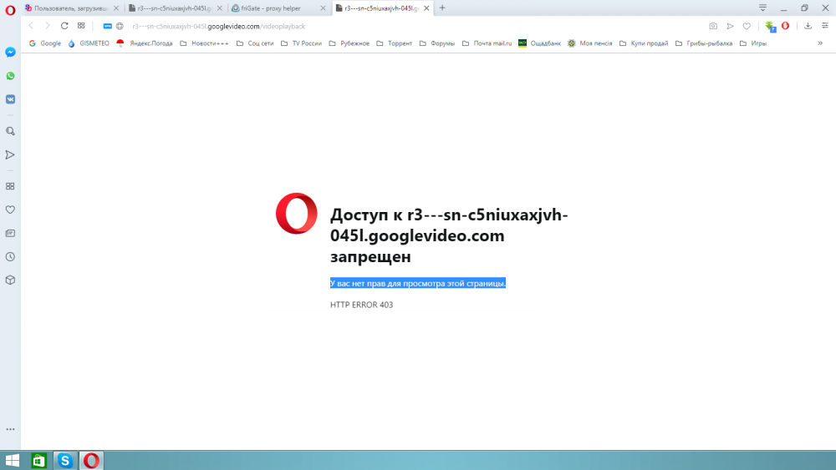
Task: Open the tab menu dropdown at top
Action: point(763,8)
